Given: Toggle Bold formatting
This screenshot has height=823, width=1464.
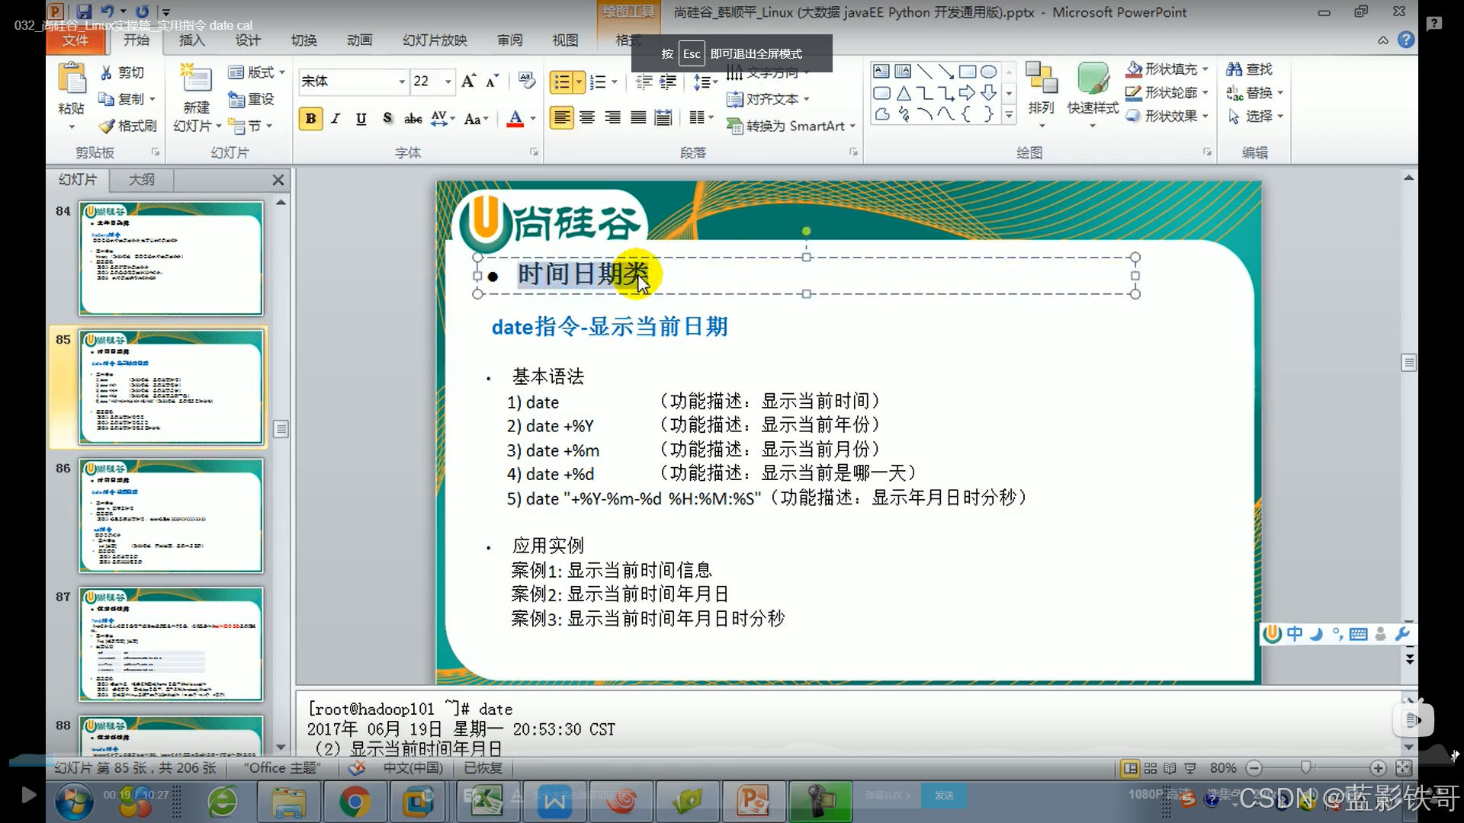Looking at the screenshot, I should pos(310,118).
